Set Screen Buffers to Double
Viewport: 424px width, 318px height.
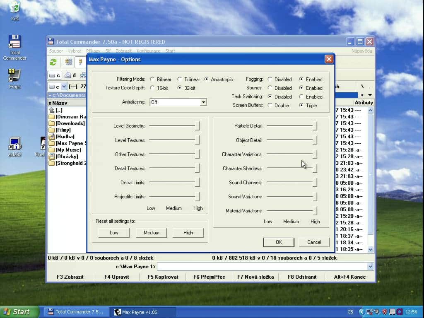coord(270,105)
